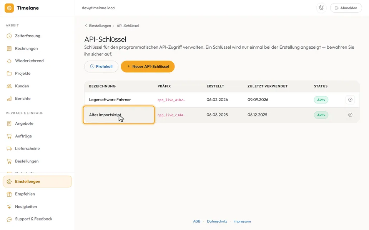Select Bestellungen menu entry
Image resolution: width=369 pixels, height=230 pixels.
[37, 161]
